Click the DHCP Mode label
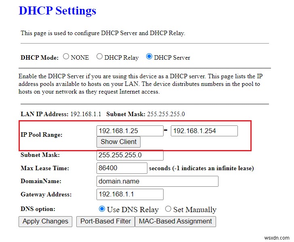294x242 pixels. click(40, 58)
